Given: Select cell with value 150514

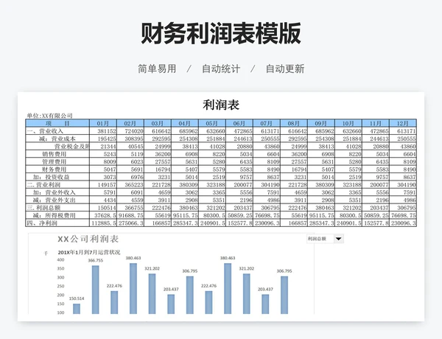Looking at the screenshot, I should tap(103, 208).
